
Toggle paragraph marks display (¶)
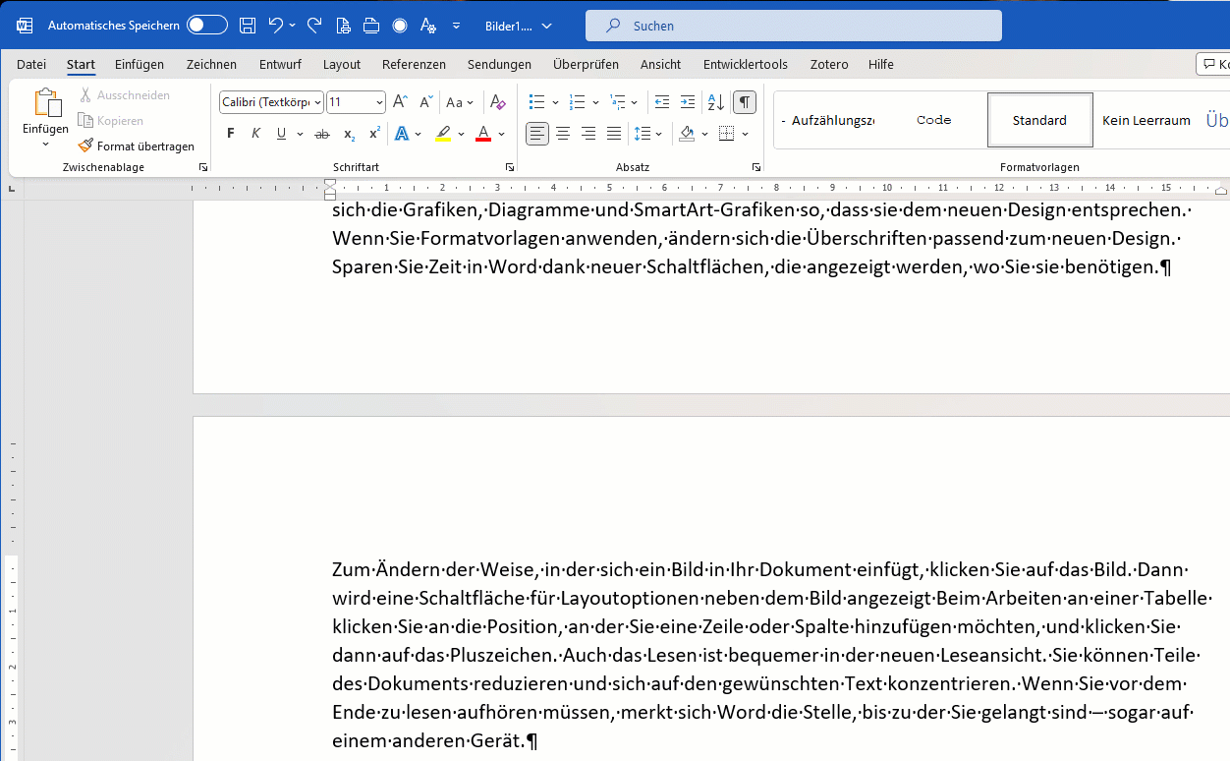tap(745, 102)
